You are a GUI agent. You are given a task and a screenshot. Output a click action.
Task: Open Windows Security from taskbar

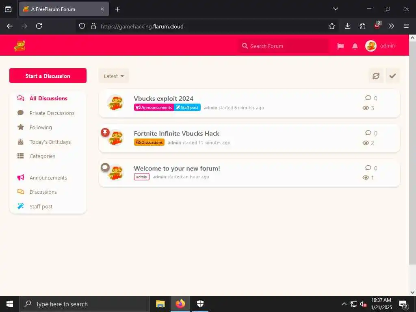(200, 304)
